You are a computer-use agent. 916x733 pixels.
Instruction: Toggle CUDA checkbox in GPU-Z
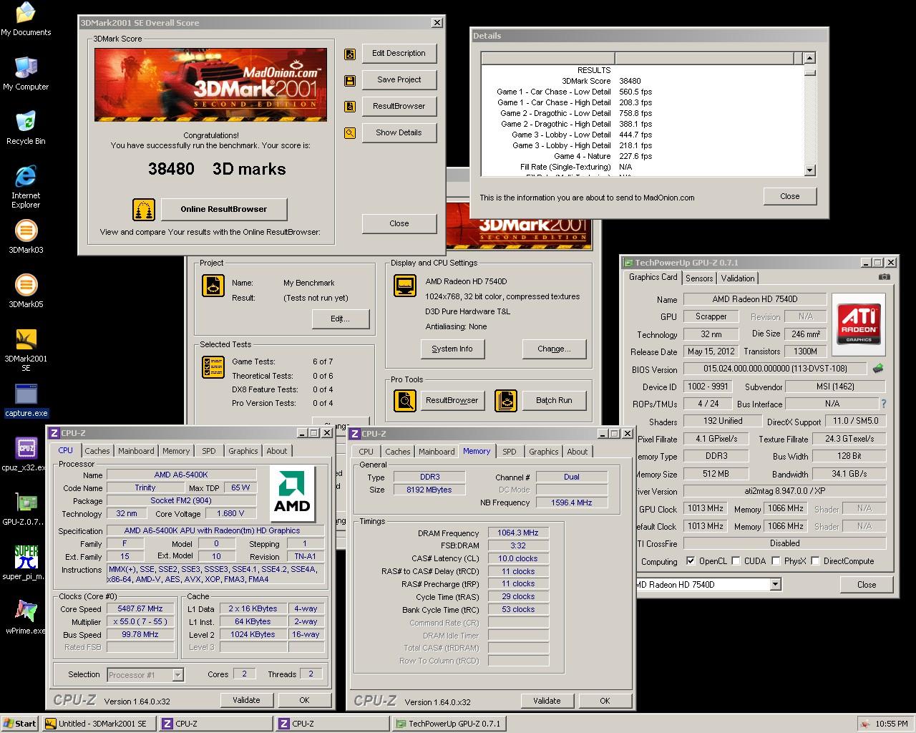coord(736,561)
